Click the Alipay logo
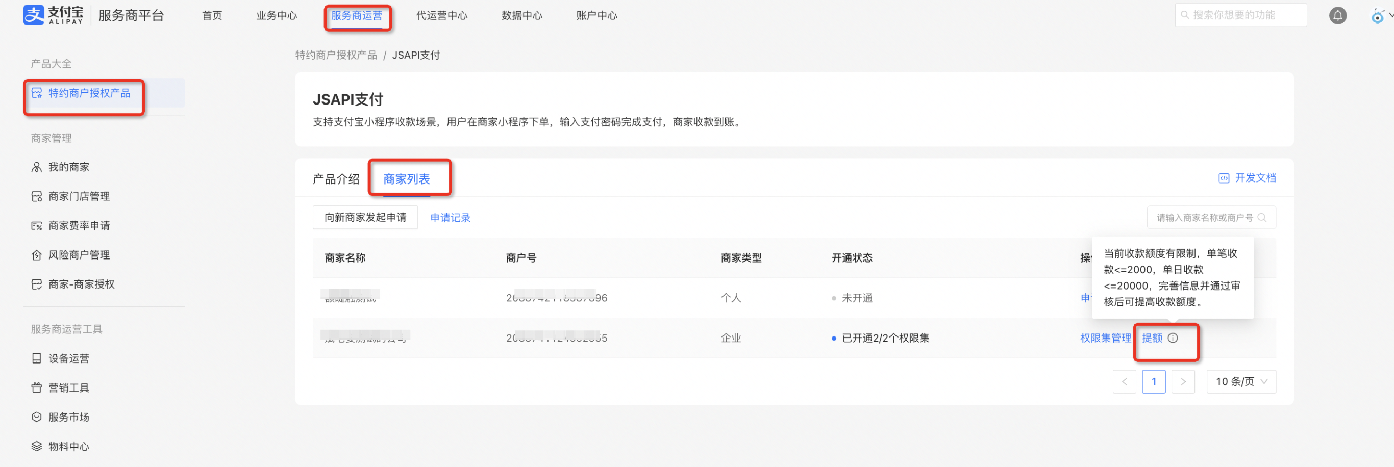Viewport: 1394px width, 467px height. coord(54,15)
